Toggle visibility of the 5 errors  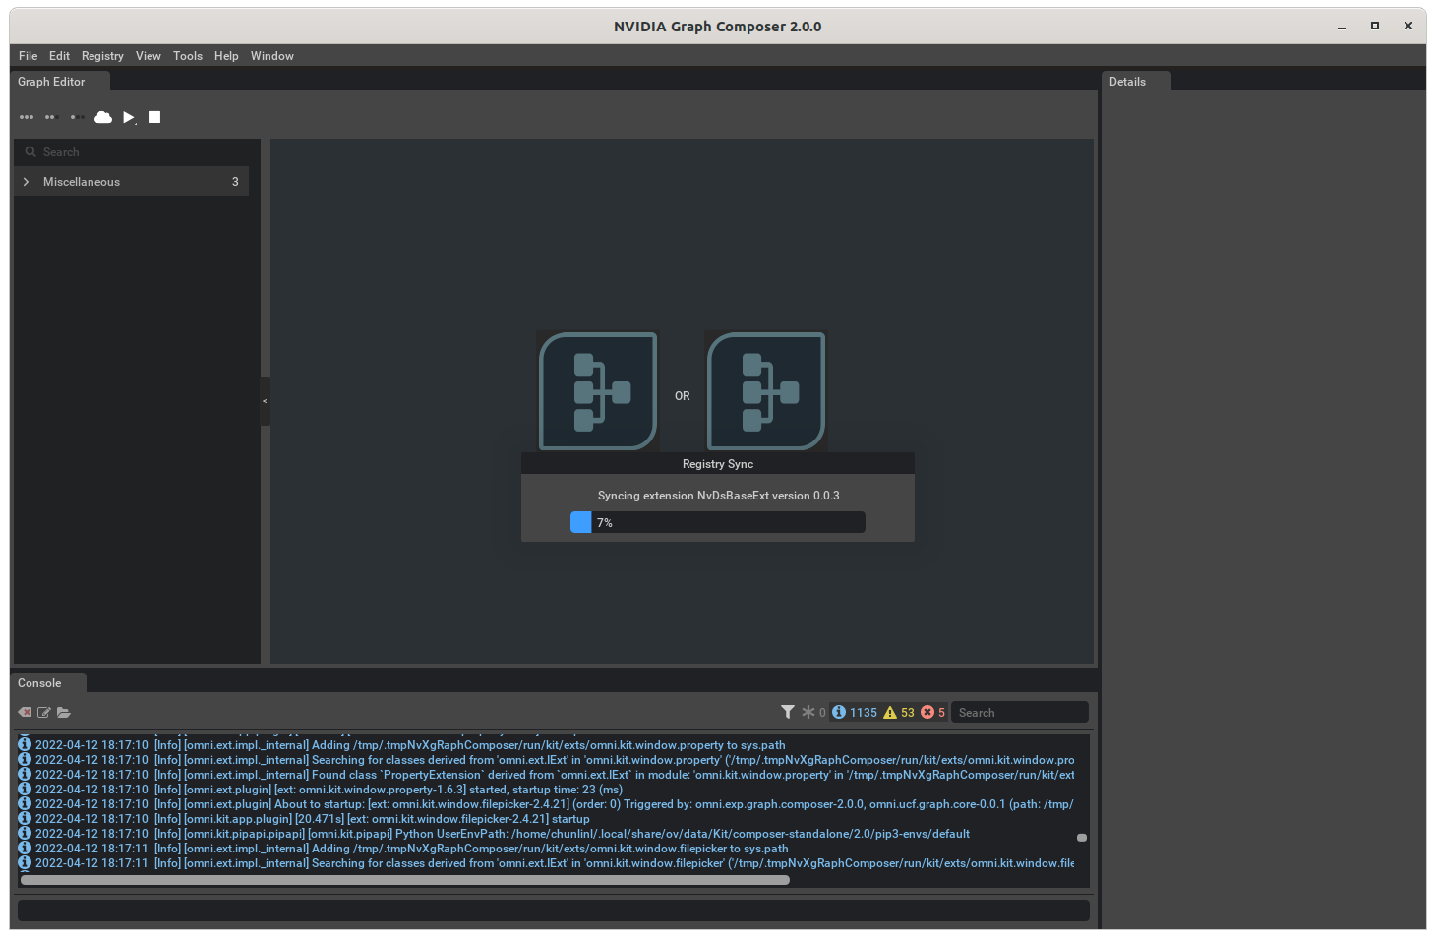click(933, 711)
